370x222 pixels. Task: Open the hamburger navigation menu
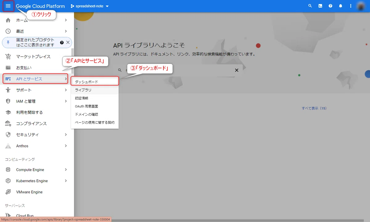8,6
